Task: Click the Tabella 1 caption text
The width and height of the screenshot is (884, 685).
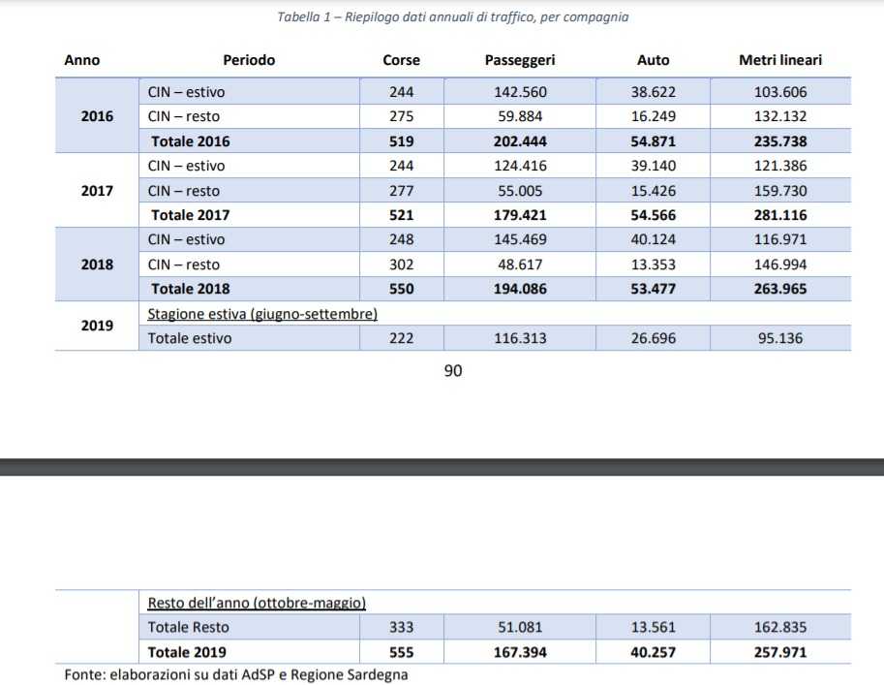Action: (x=453, y=16)
